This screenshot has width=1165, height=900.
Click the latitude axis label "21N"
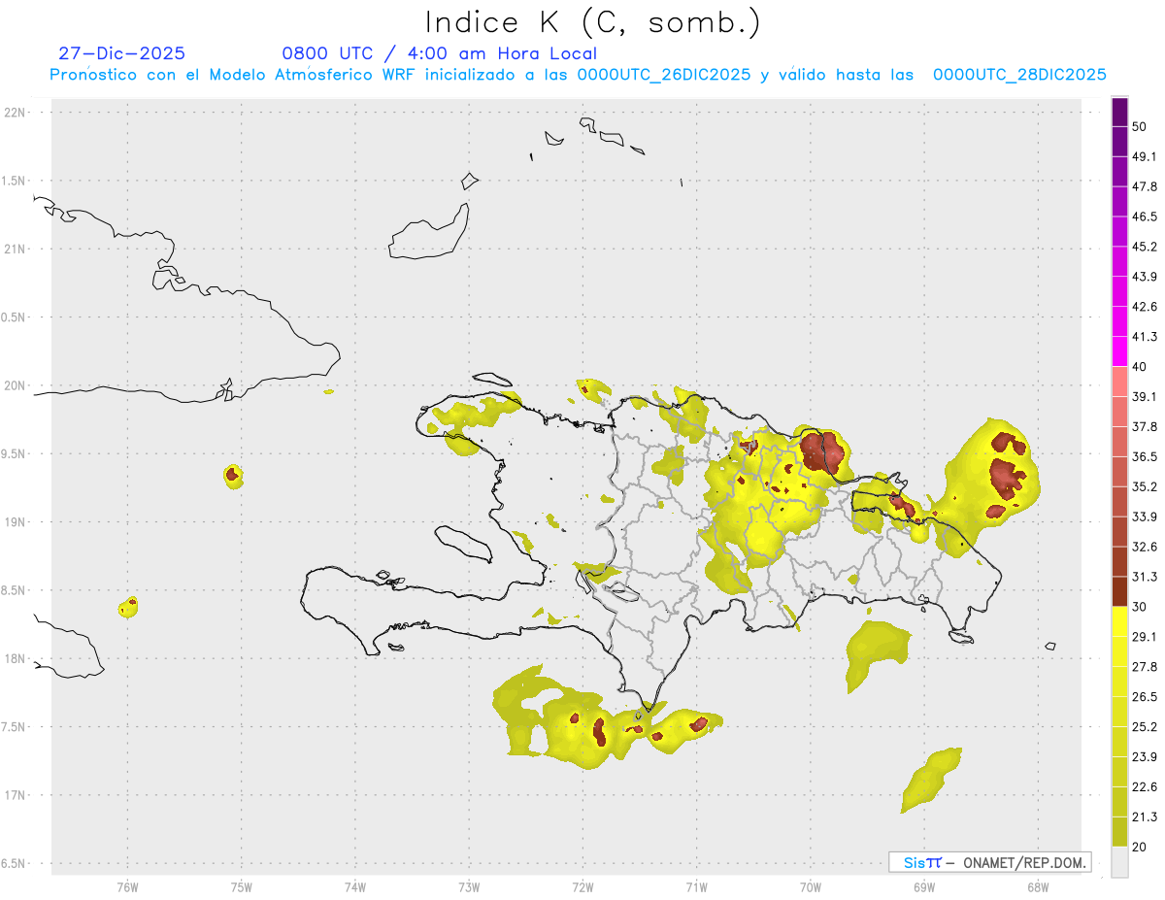[x=17, y=249]
